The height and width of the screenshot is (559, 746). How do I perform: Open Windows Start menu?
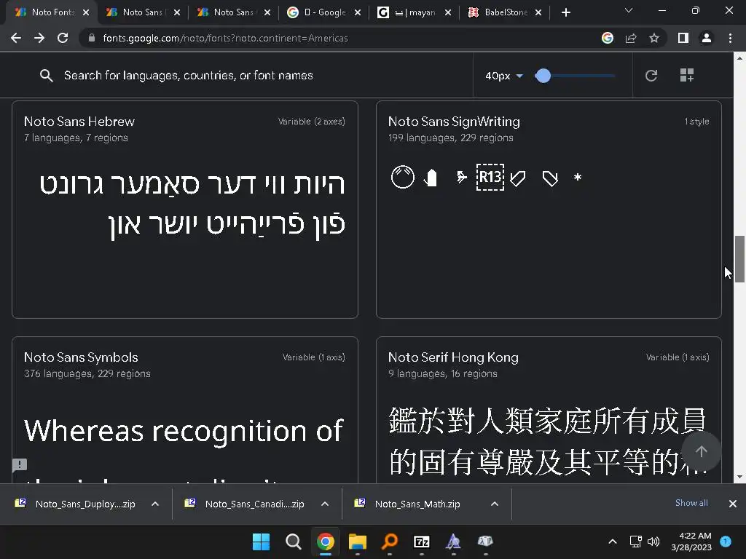point(262,542)
